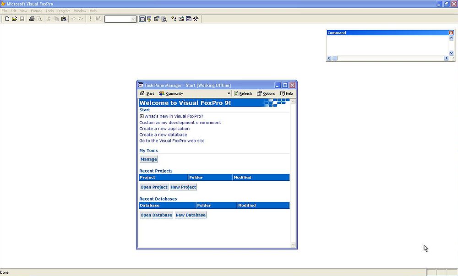Click the Properties window toolbar icon
The width and height of the screenshot is (458, 276).
(157, 19)
